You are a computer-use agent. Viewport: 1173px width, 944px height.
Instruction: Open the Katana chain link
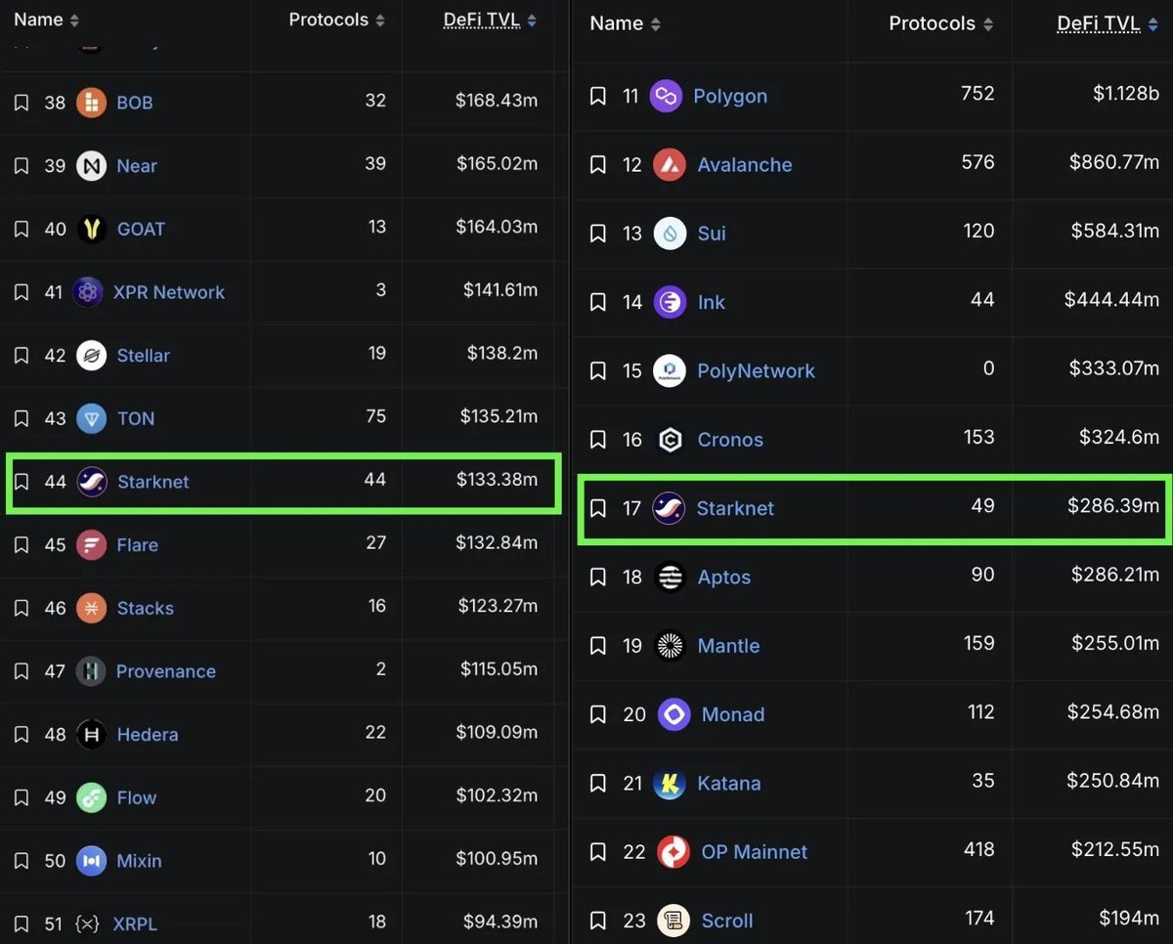coord(728,784)
